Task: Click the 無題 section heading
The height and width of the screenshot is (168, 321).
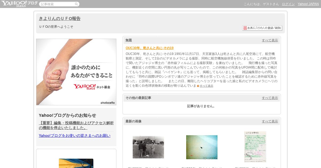Action: pyautogui.click(x=129, y=40)
